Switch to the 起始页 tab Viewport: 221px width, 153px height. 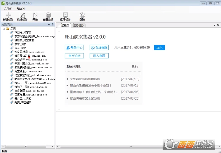65,25
